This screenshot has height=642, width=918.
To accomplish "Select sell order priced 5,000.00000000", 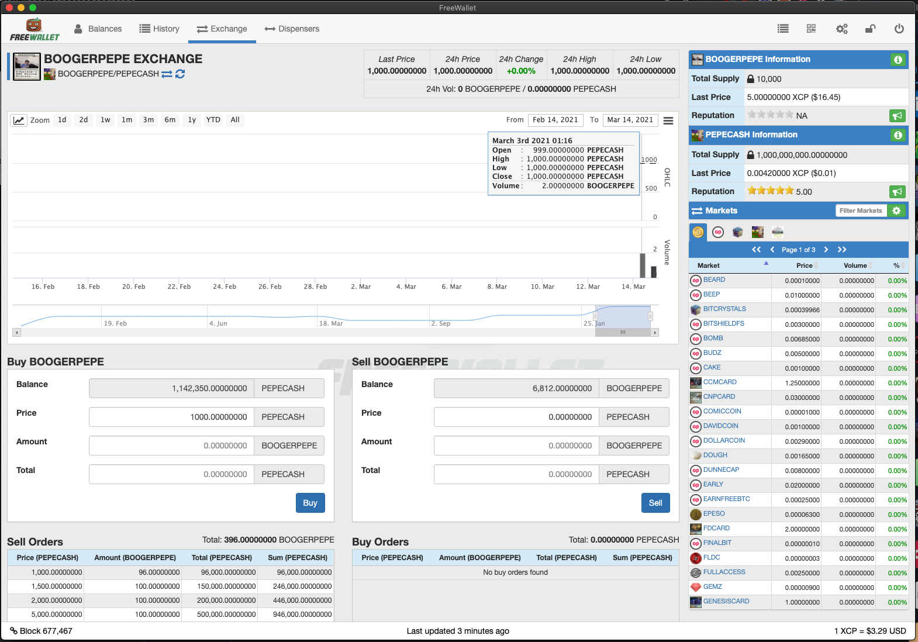I will (x=171, y=615).
